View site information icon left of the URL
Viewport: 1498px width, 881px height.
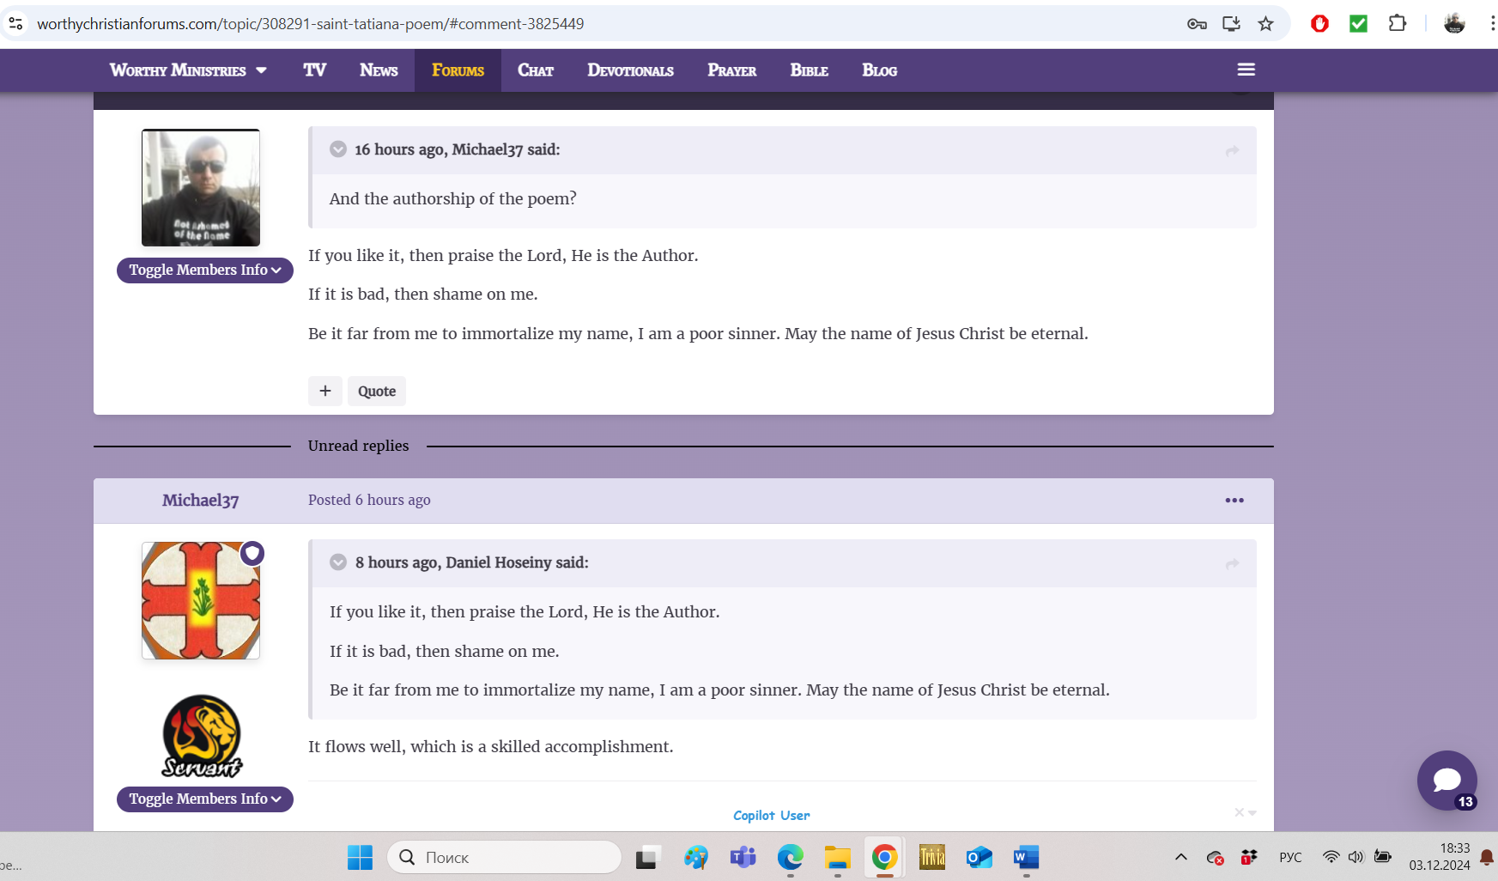coord(15,24)
